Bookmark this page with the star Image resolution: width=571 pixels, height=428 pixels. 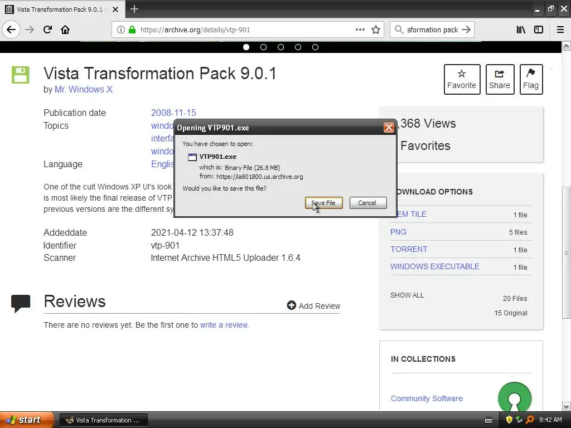pos(376,30)
